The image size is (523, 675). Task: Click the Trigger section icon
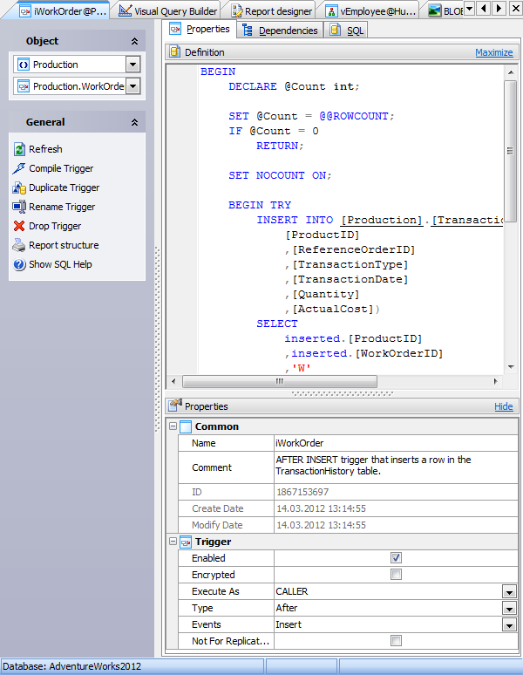[186, 542]
